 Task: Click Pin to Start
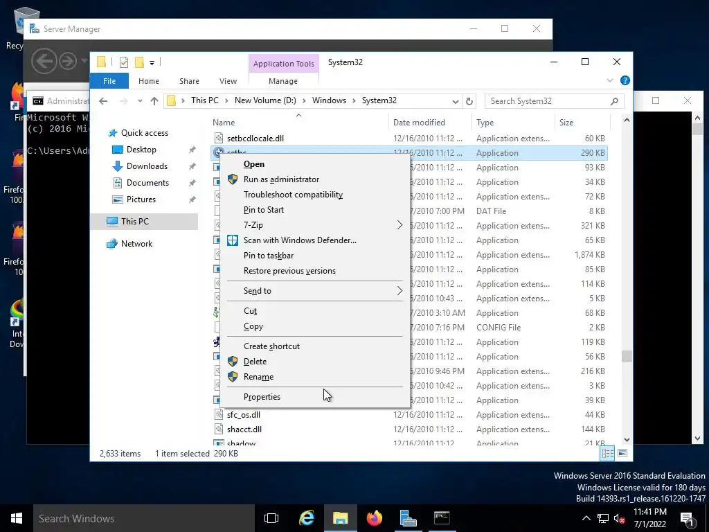[x=264, y=210]
